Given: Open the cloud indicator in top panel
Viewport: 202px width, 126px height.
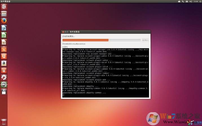Looking at the screenshot, I should tap(179, 1).
